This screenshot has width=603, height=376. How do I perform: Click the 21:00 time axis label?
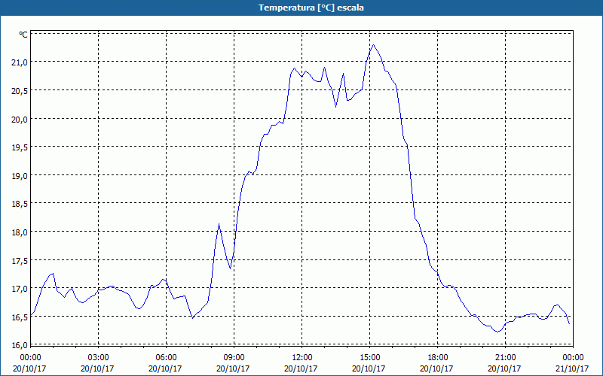(505, 358)
